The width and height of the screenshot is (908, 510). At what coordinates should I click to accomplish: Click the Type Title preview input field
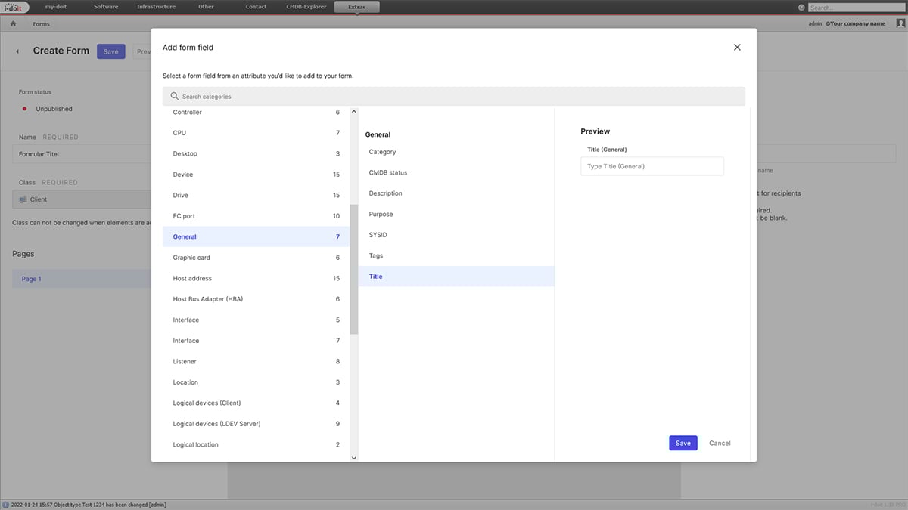pos(652,165)
